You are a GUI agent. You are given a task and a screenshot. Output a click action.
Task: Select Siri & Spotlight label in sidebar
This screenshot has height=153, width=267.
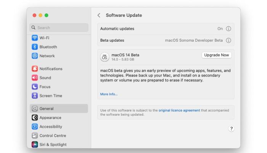click(x=53, y=145)
